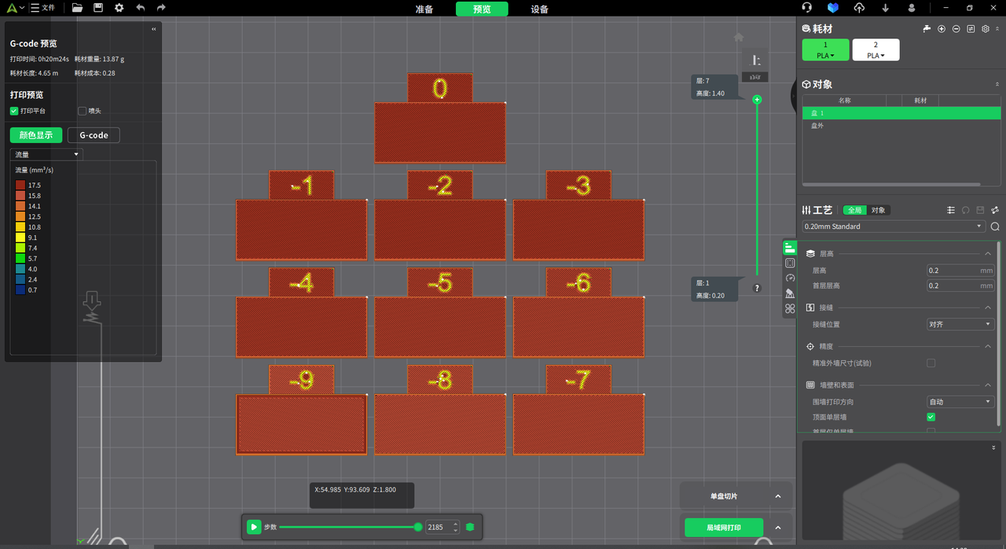This screenshot has height=549, width=1006.
Task: Toggle the 打印平台 checkbox
Action: pos(14,111)
